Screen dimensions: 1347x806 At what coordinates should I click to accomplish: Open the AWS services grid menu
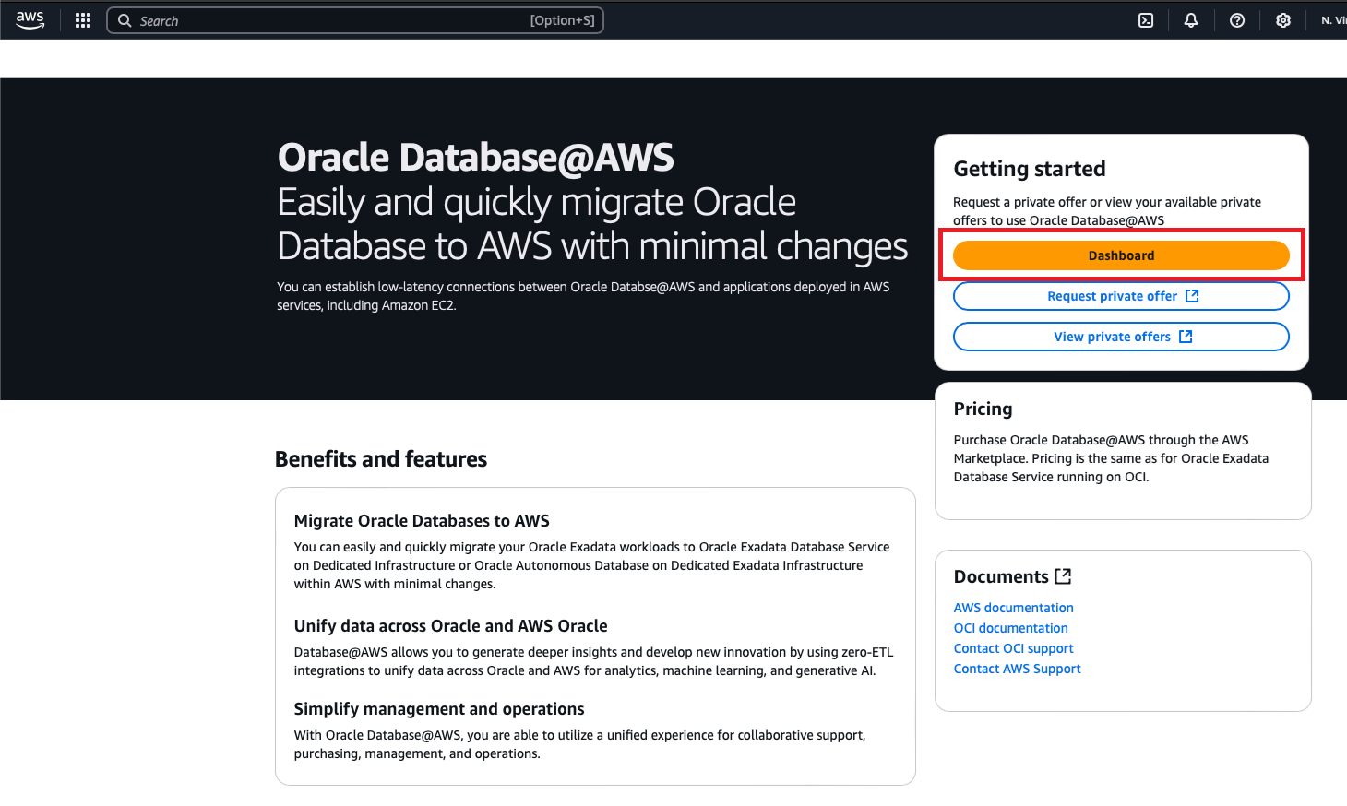(x=82, y=19)
